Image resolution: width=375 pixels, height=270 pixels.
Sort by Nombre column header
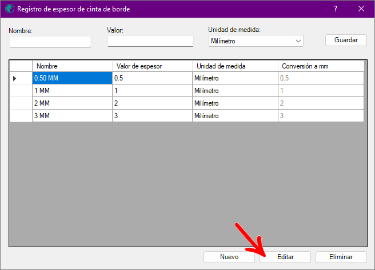pos(72,66)
